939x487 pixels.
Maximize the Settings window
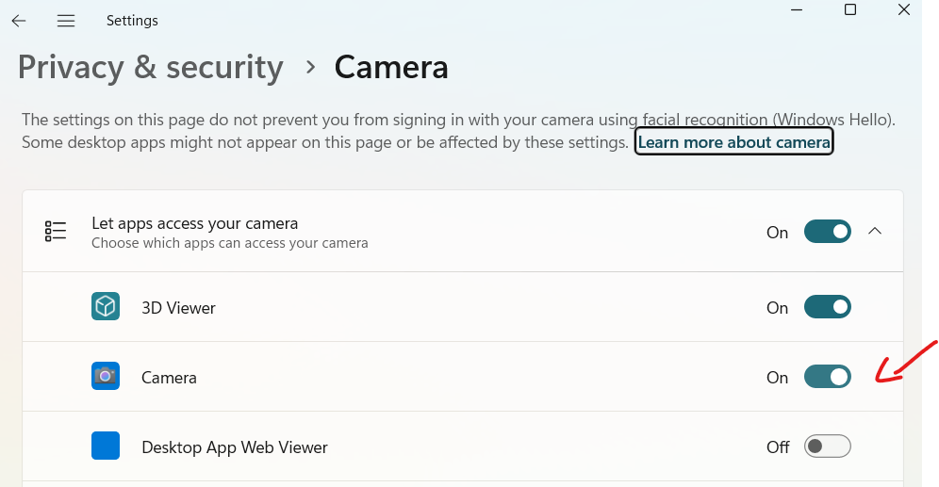pyautogui.click(x=850, y=9)
